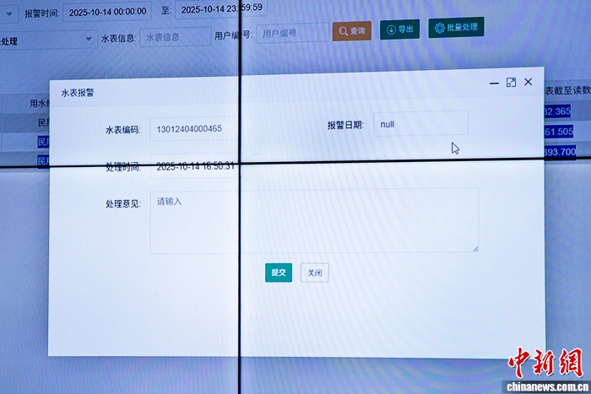Viewport: 591px width, 394px height.
Task: Open the alarm end time picker
Action: click(221, 8)
